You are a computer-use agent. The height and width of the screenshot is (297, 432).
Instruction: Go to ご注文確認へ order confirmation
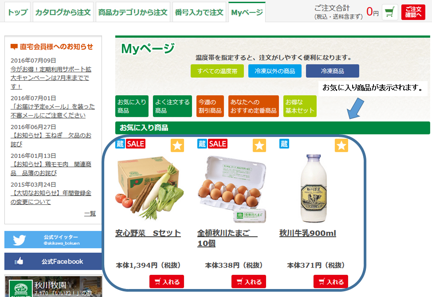click(413, 12)
